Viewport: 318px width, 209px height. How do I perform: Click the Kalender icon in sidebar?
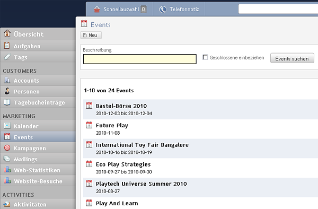pos(7,126)
